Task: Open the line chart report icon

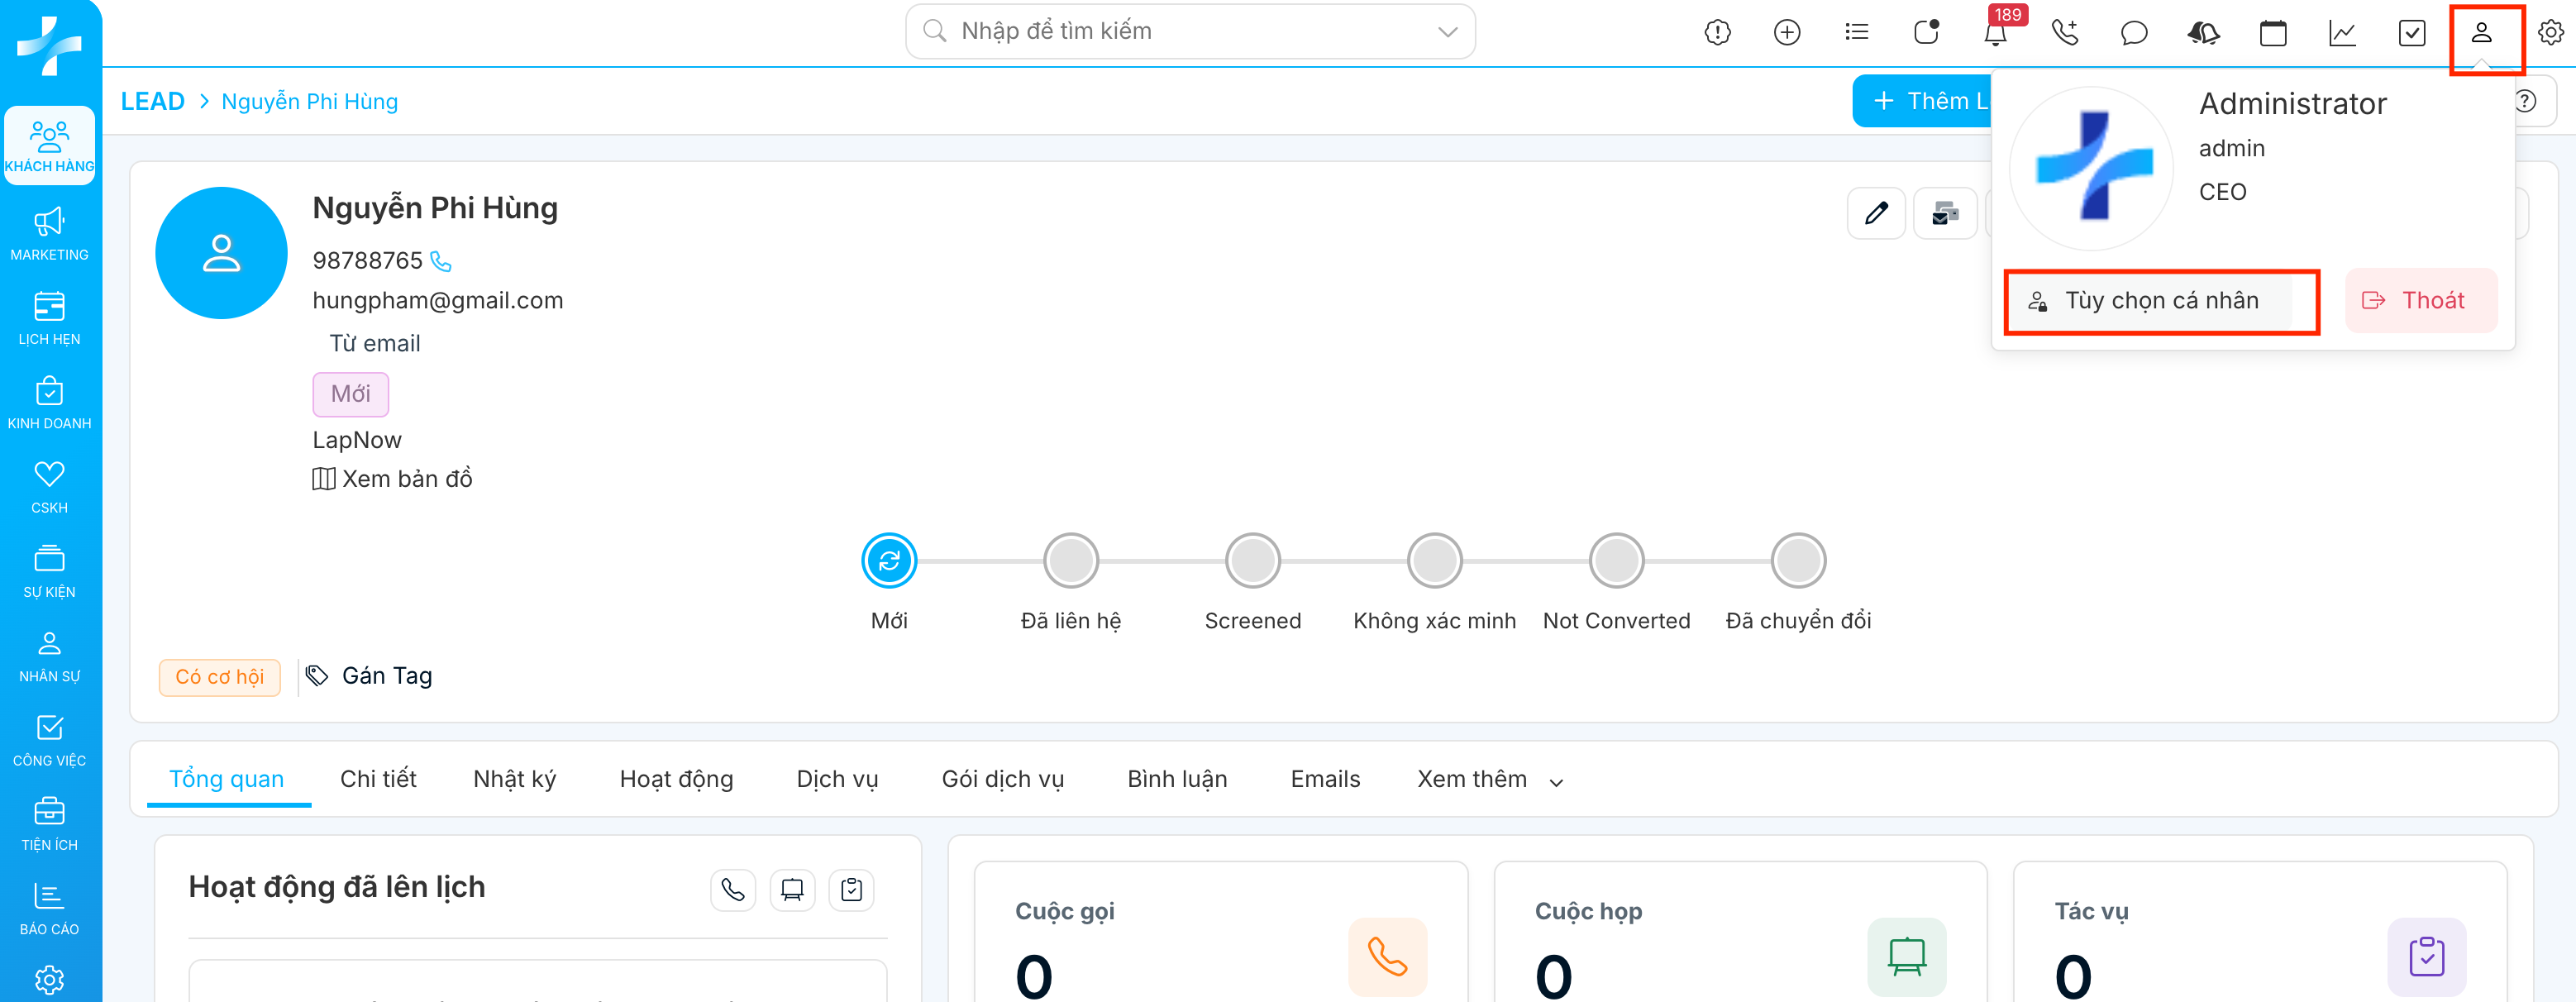Action: (2342, 33)
